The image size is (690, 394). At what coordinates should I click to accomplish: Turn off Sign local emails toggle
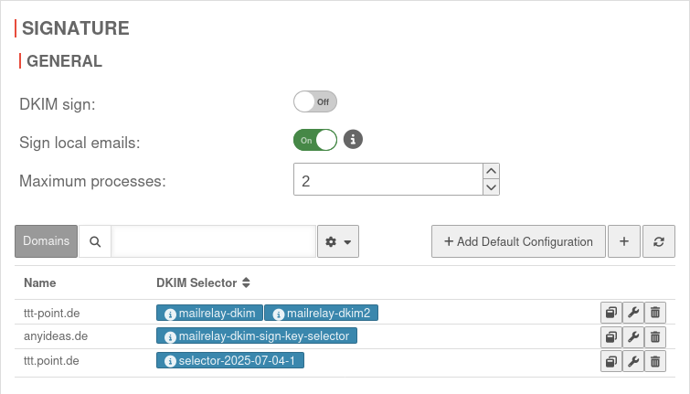(315, 140)
